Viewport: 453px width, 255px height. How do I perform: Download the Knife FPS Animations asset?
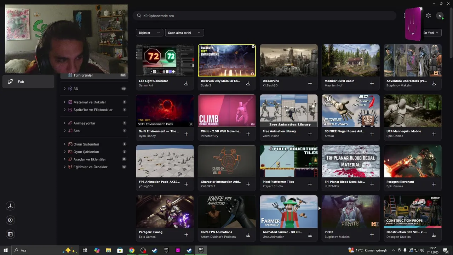pos(248,234)
